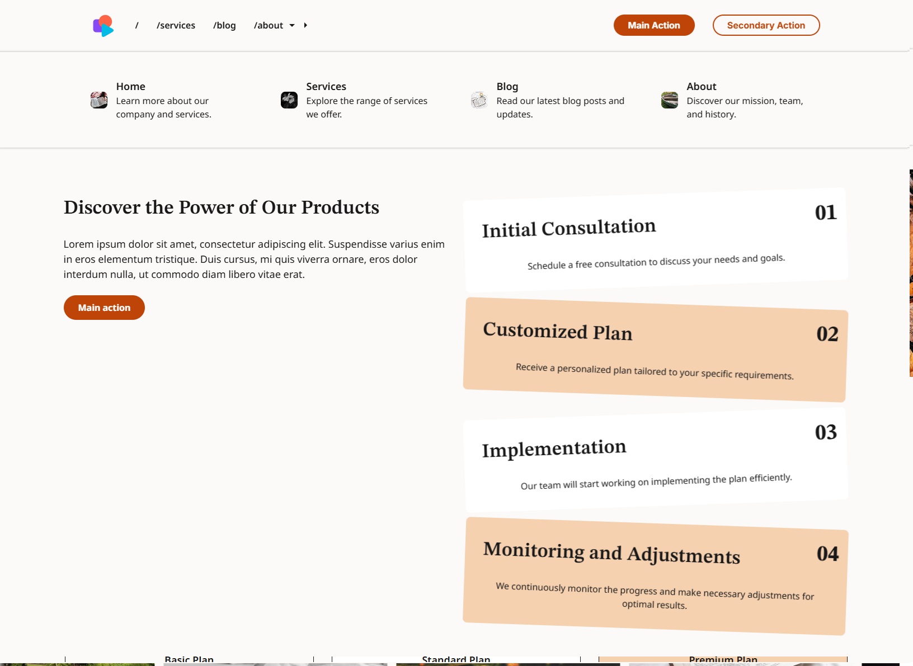Select the Customized Plan step card
The height and width of the screenshot is (666, 913).
pos(655,349)
